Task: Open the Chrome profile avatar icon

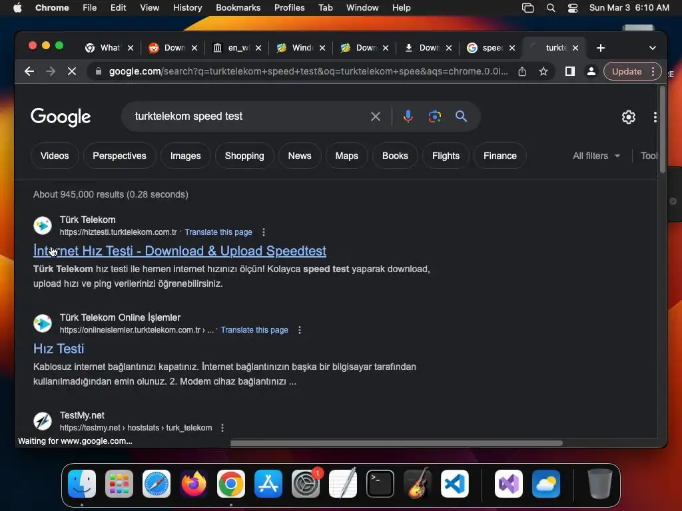Action: point(591,71)
